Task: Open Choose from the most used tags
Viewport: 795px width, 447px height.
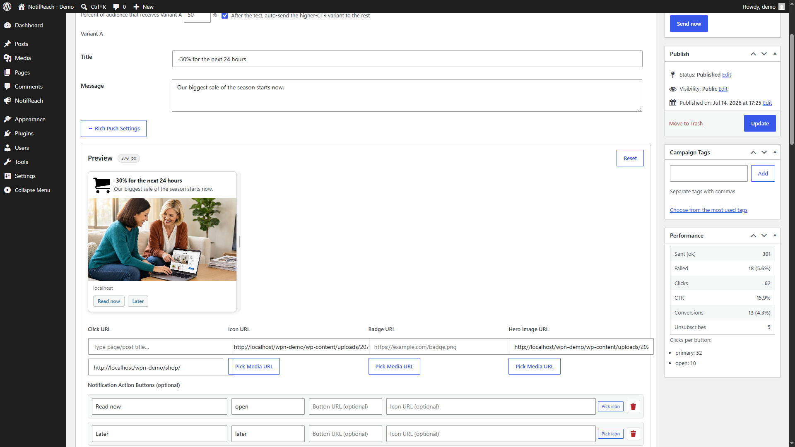Action: point(708,210)
